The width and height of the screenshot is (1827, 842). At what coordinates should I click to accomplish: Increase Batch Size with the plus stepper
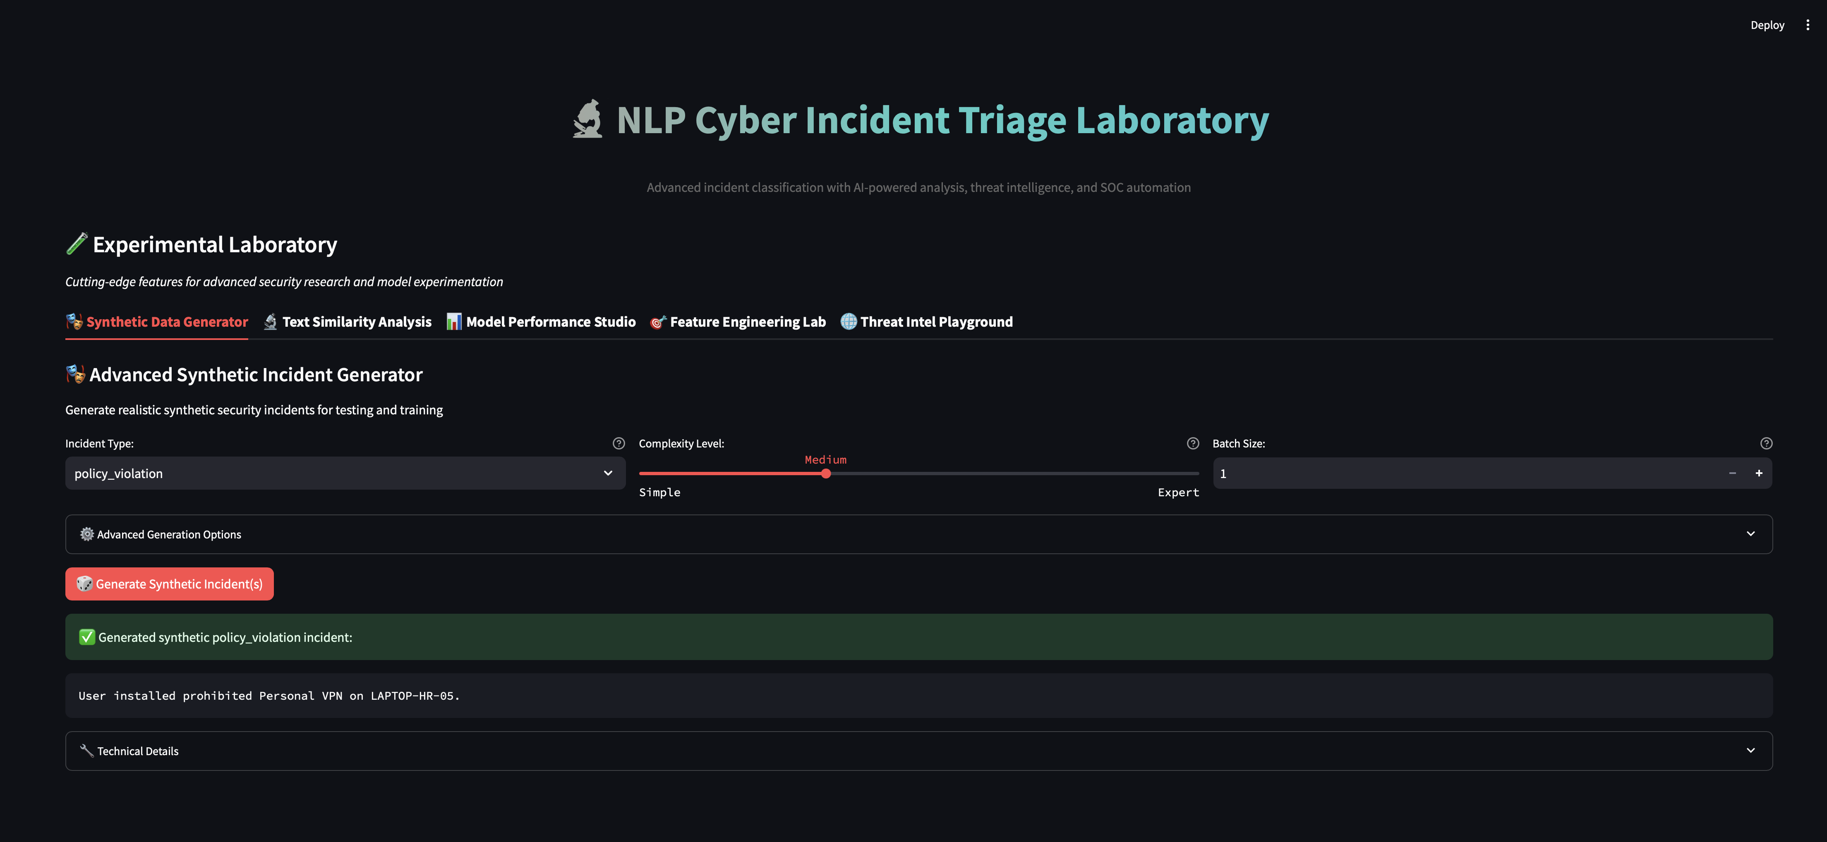(1759, 473)
